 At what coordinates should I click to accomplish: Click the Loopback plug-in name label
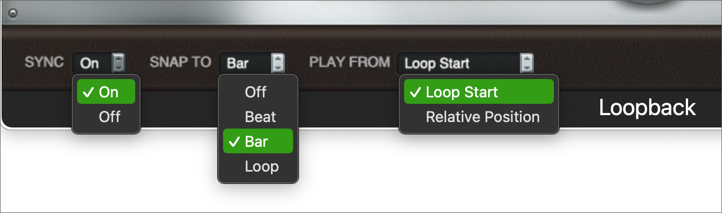click(x=647, y=108)
